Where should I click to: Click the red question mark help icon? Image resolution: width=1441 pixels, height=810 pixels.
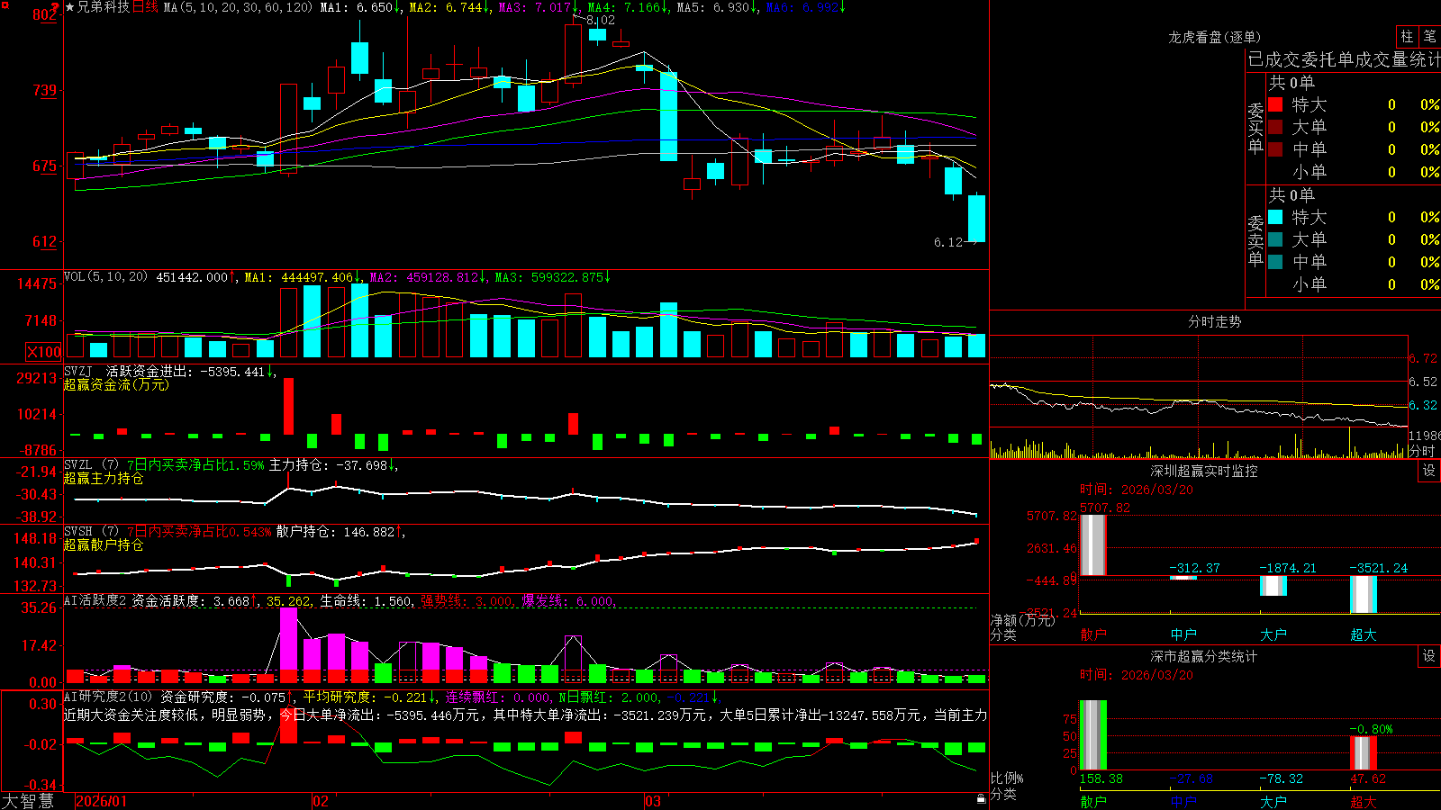56,8
